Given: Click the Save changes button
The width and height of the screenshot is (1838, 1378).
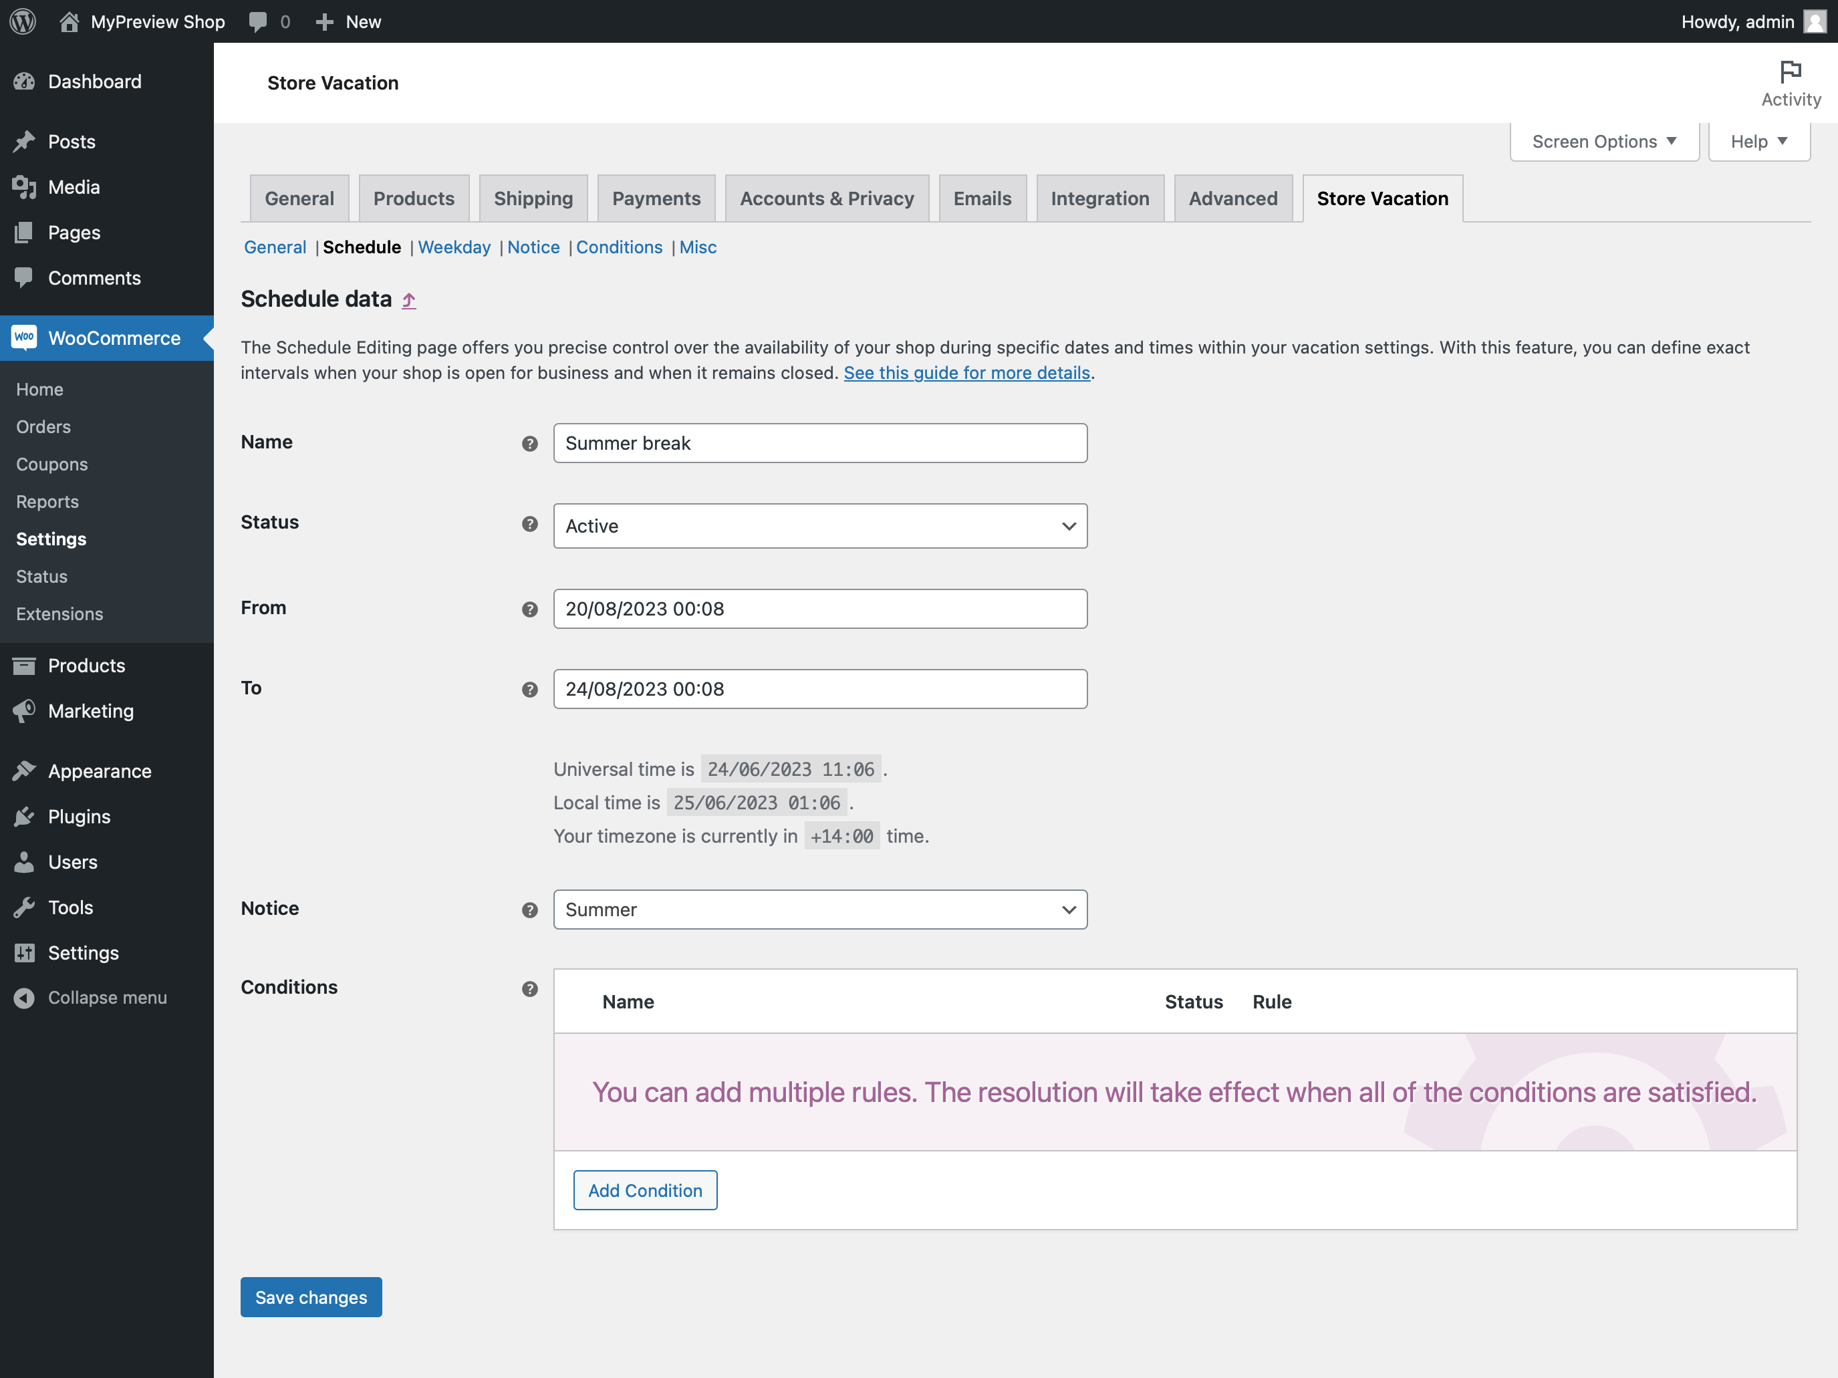Looking at the screenshot, I should click(x=311, y=1296).
